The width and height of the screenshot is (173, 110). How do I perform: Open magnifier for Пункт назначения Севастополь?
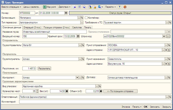[x=169, y=59]
